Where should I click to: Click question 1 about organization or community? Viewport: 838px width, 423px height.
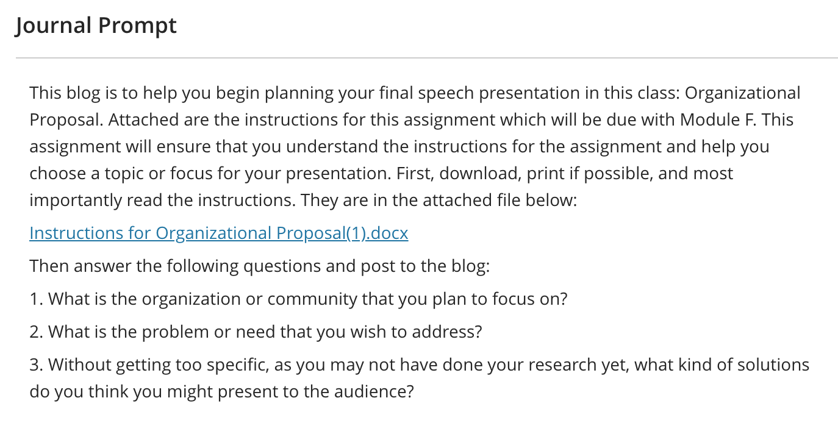point(299,299)
